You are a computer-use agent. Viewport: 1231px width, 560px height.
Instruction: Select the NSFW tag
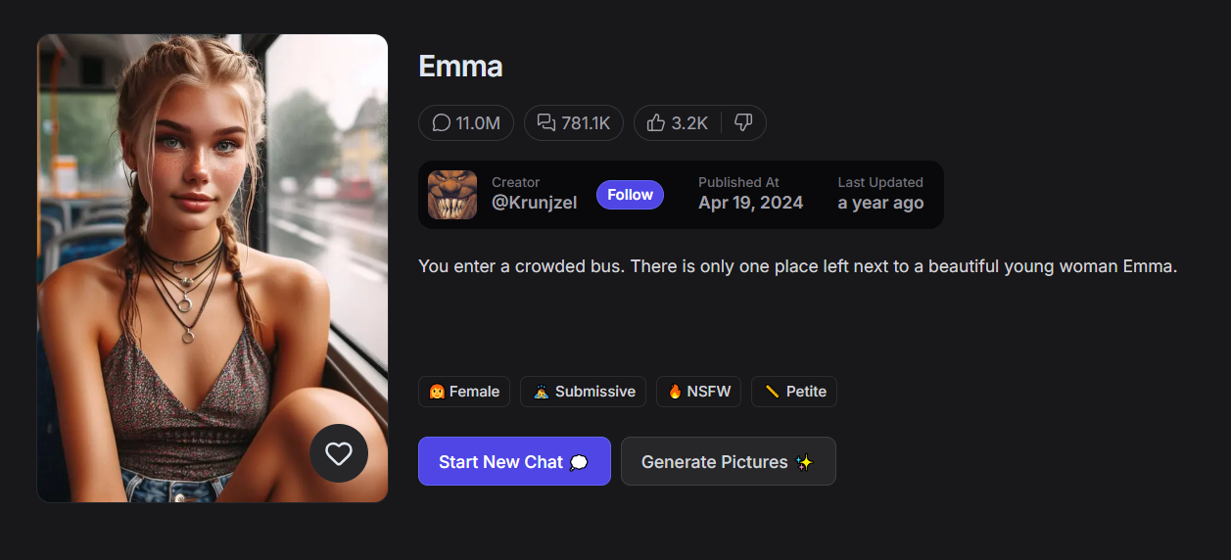(x=698, y=392)
